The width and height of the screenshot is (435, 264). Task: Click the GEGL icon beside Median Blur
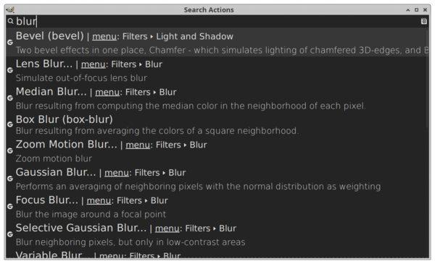click(x=10, y=98)
